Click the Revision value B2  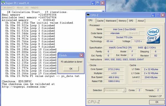pyautogui.click(x=155, y=56)
